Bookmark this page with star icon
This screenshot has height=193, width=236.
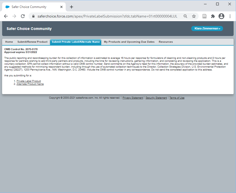(x=194, y=16)
